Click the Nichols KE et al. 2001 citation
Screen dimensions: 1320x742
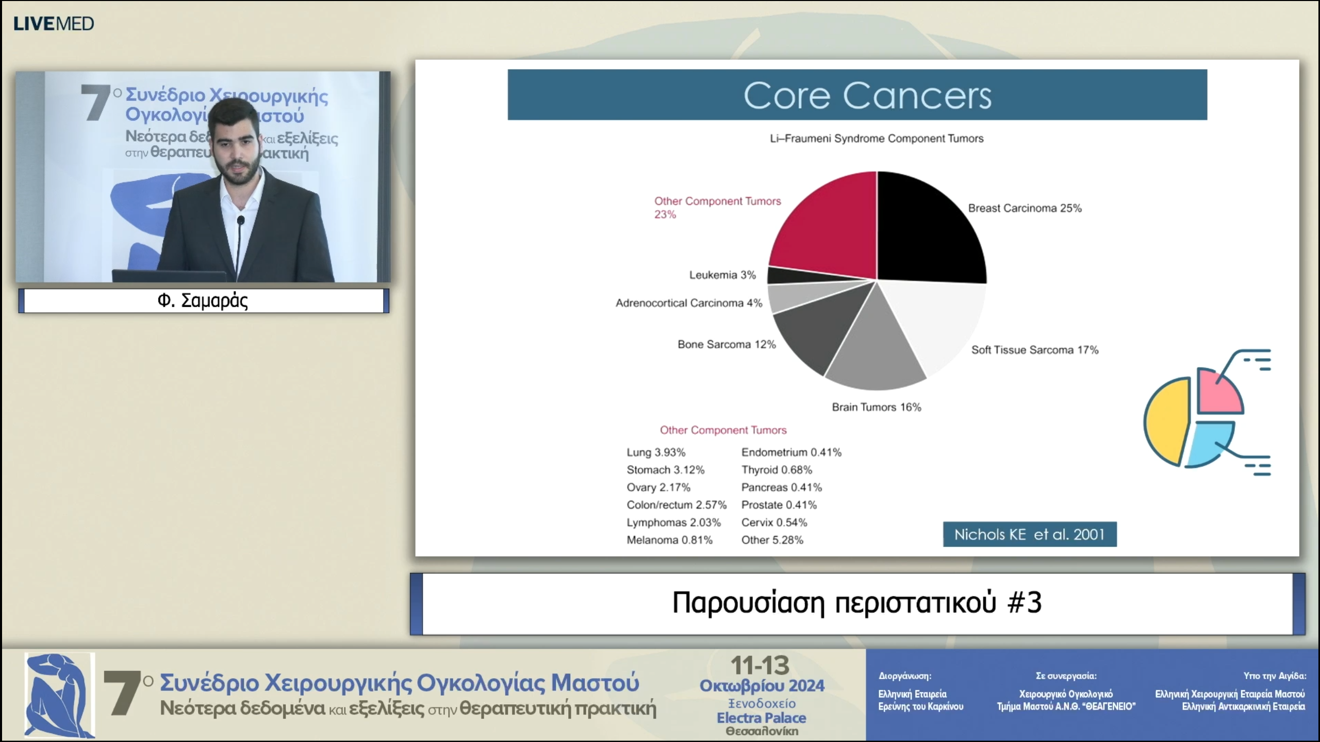click(1029, 534)
